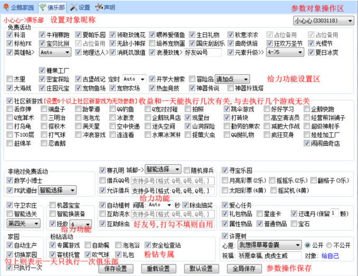Uncheck the 社区新游戏 checkbox

coord(10,100)
